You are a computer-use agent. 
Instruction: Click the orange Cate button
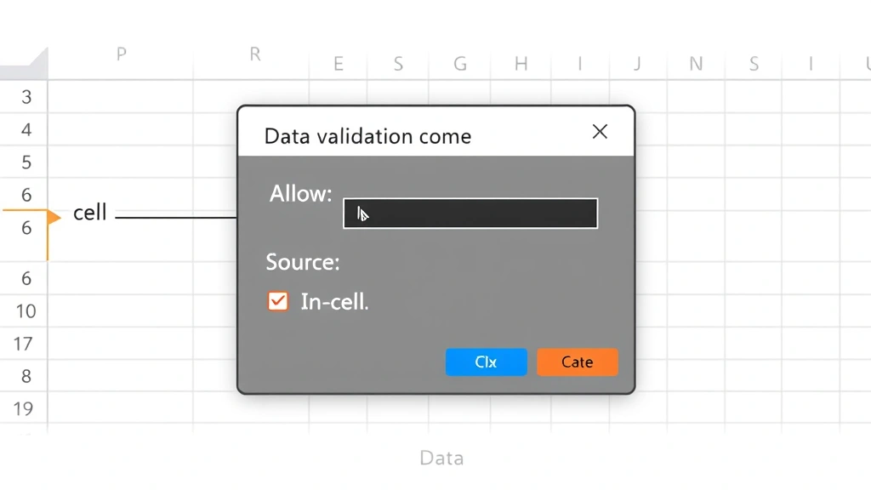577,362
